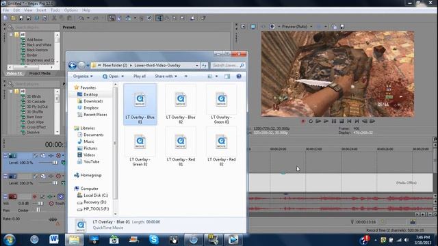
Task: Click the What's This help icon in toolbar
Action: [x=203, y=18]
